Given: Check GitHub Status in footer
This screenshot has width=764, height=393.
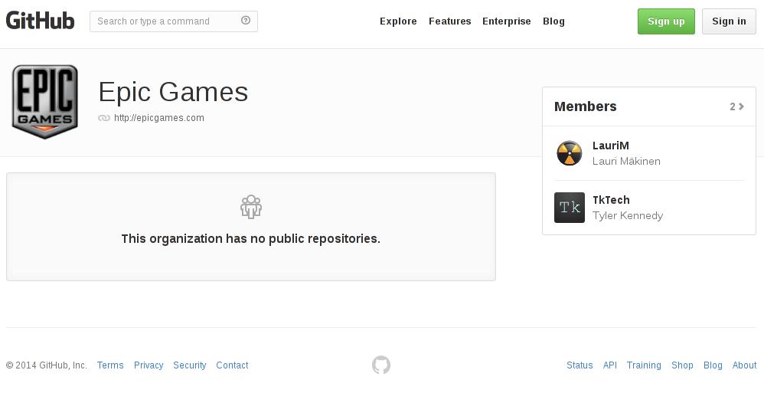Looking at the screenshot, I should pyautogui.click(x=580, y=365).
